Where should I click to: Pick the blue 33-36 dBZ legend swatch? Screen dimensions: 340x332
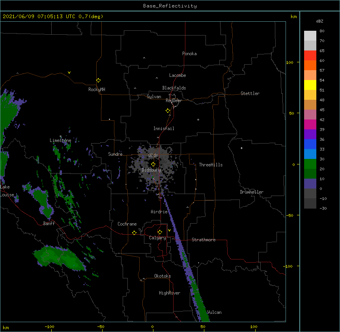pos(310,144)
